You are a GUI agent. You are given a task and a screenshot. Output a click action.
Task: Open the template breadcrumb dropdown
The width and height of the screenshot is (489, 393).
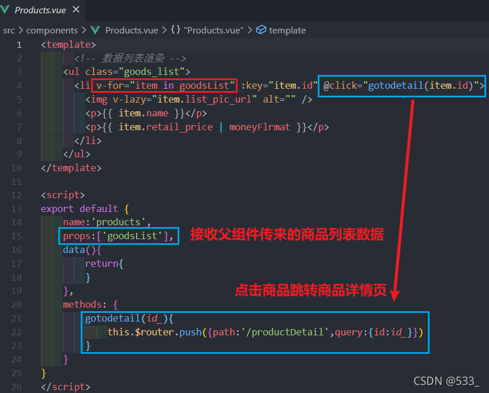pos(287,30)
